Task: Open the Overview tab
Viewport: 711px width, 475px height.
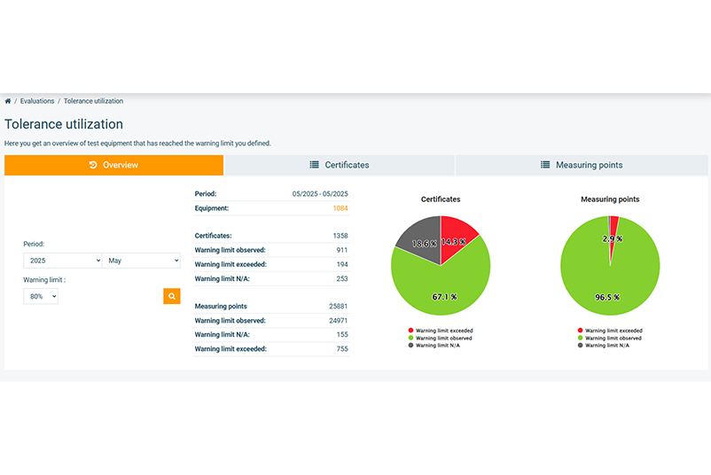Action: click(113, 165)
